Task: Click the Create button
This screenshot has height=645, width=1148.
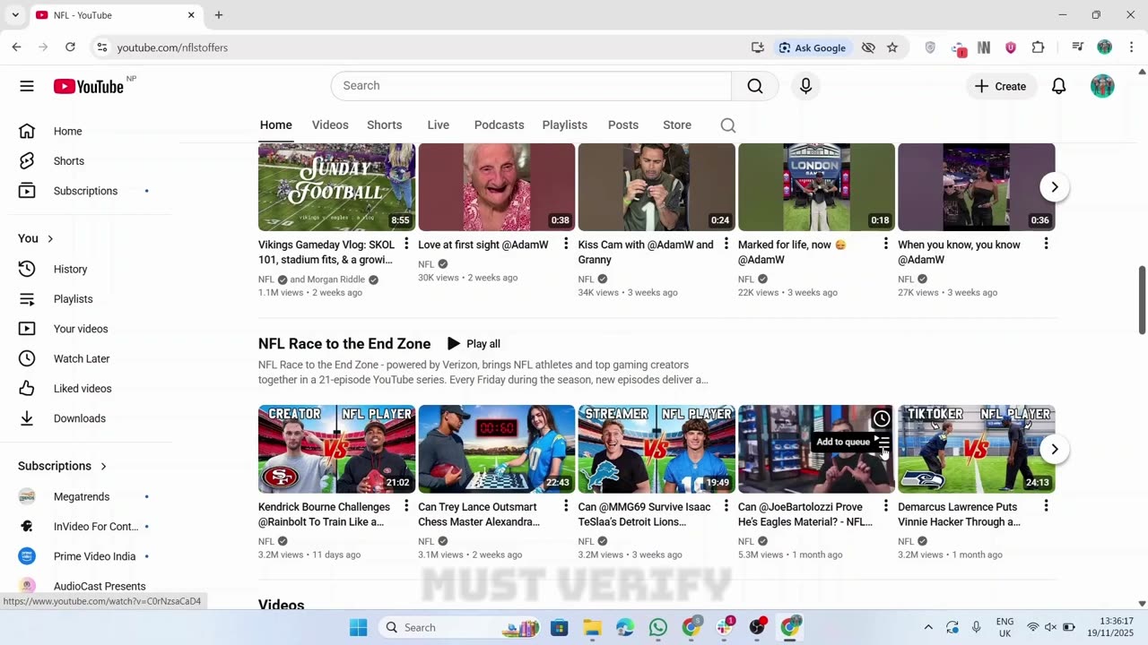Action: point(1001,86)
